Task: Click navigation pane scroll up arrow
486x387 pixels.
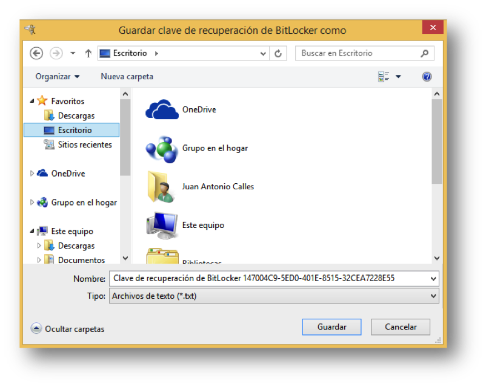Action: tap(125, 94)
